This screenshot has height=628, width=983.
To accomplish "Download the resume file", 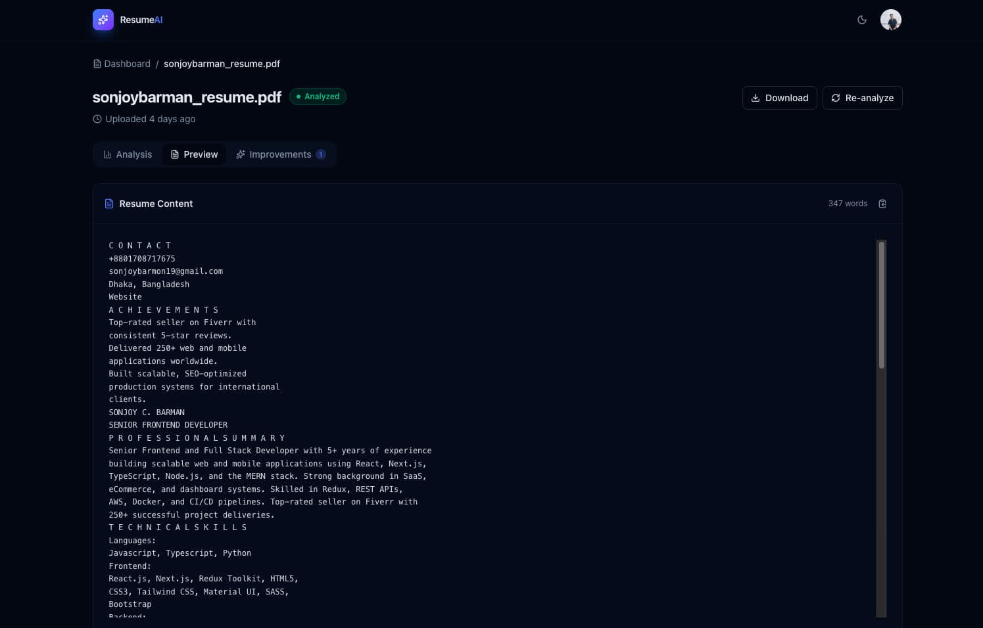I will coord(779,98).
